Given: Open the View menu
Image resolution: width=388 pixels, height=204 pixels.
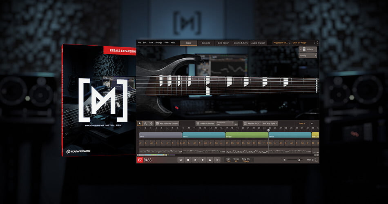Looking at the screenshot, I should click(167, 42).
